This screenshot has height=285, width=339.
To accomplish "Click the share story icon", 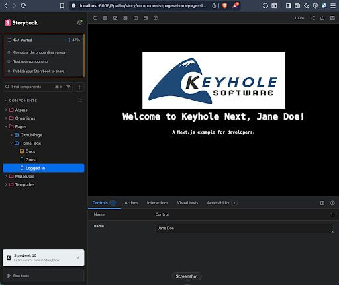I will (x=322, y=18).
